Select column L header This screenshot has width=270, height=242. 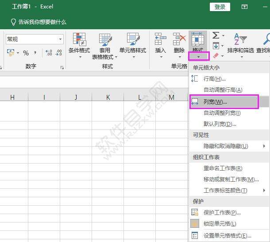pyautogui.click(x=140, y=97)
